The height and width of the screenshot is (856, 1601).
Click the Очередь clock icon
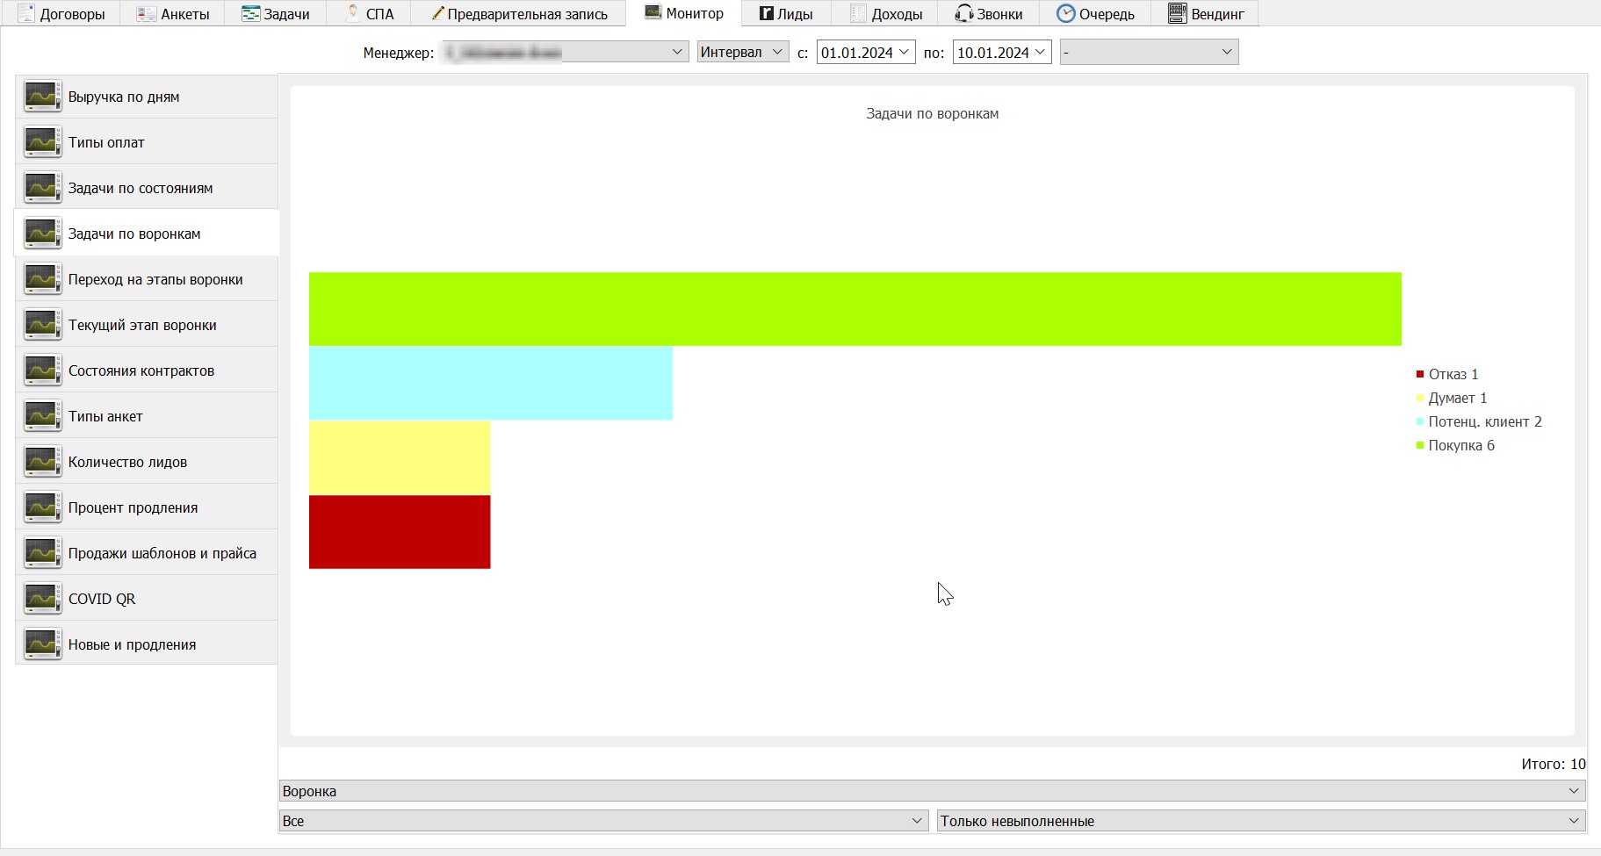(x=1065, y=13)
